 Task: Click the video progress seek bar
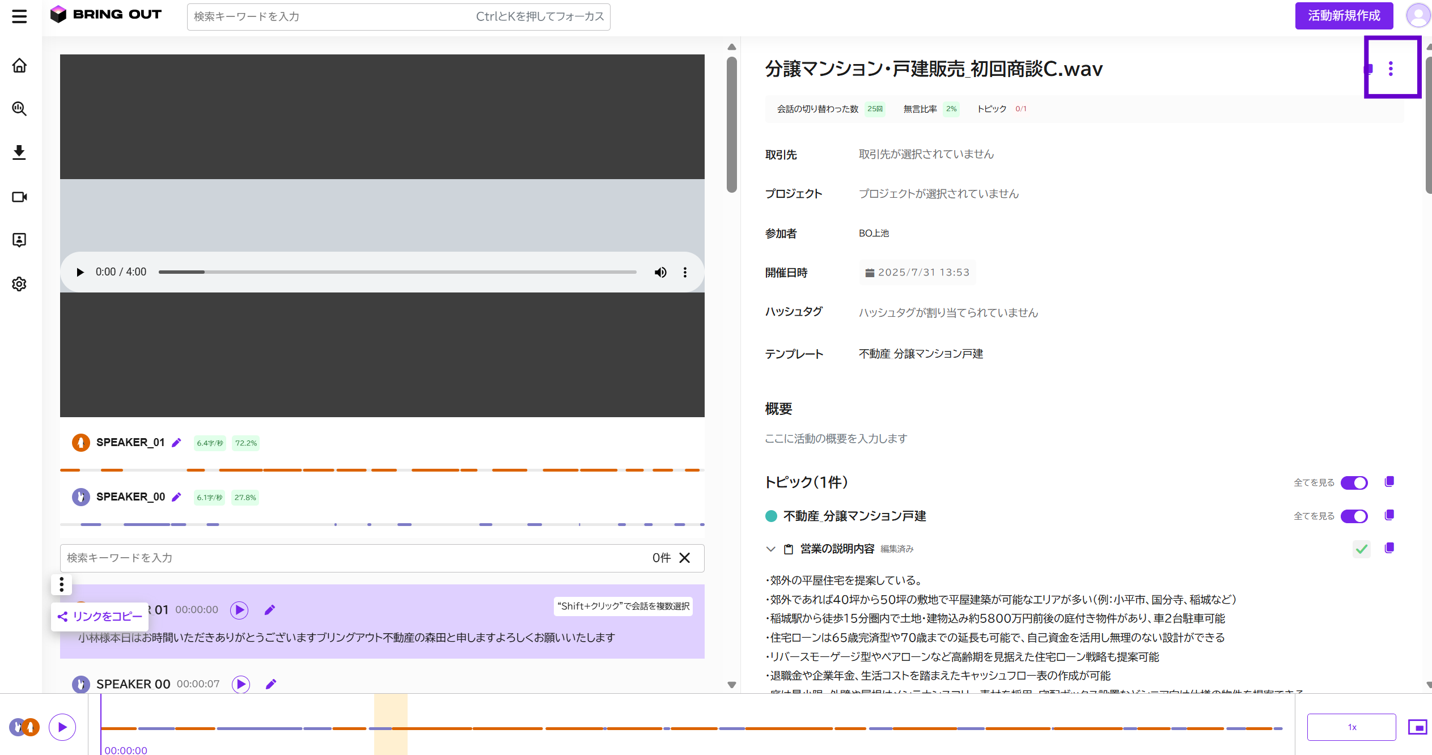pyautogui.click(x=397, y=273)
